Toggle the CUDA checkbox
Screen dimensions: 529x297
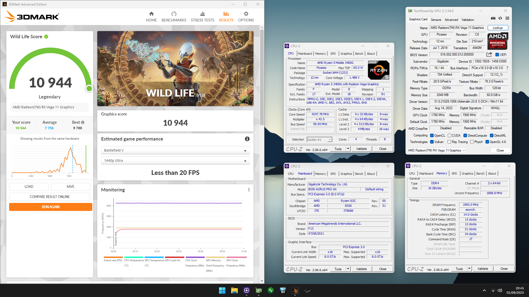pyautogui.click(x=449, y=136)
